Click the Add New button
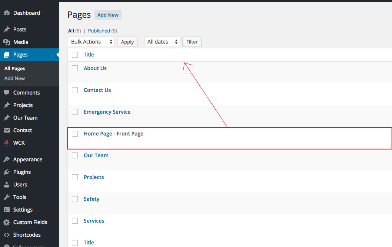The image size is (392, 247). click(108, 15)
